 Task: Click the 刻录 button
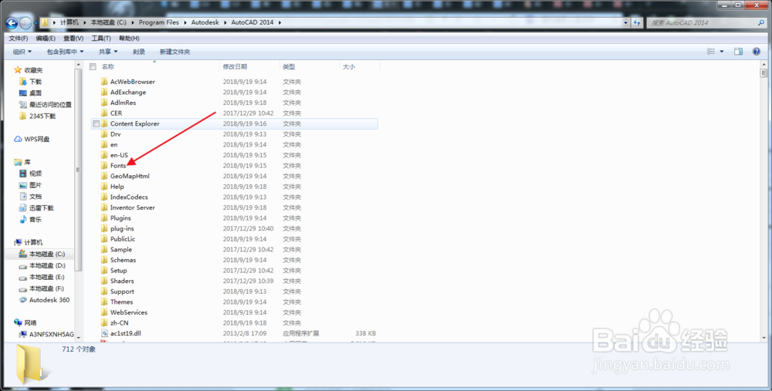pyautogui.click(x=139, y=52)
